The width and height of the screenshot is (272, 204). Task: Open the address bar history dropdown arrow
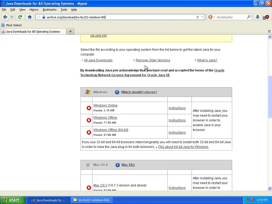[x=202, y=17]
